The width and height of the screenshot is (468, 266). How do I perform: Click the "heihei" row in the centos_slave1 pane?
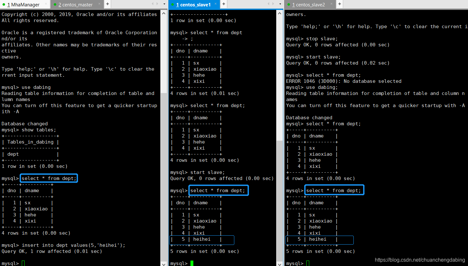196,239
